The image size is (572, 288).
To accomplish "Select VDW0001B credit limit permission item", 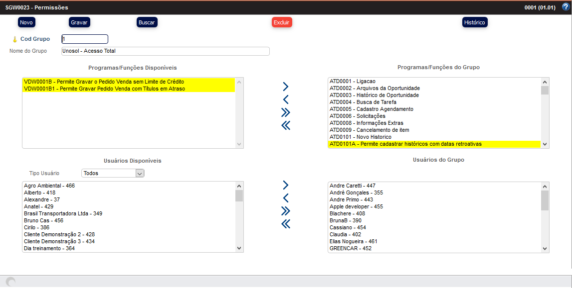I will [x=104, y=82].
